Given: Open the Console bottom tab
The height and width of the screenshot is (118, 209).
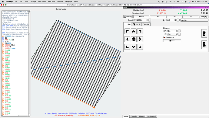Looking at the screenshot, I should click(133, 116).
